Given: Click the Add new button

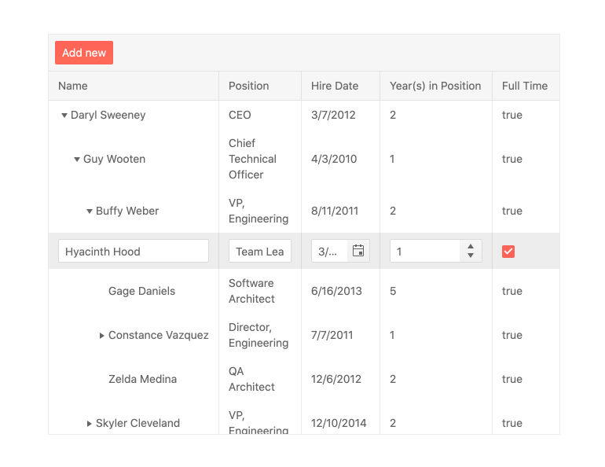Looking at the screenshot, I should click(x=84, y=53).
